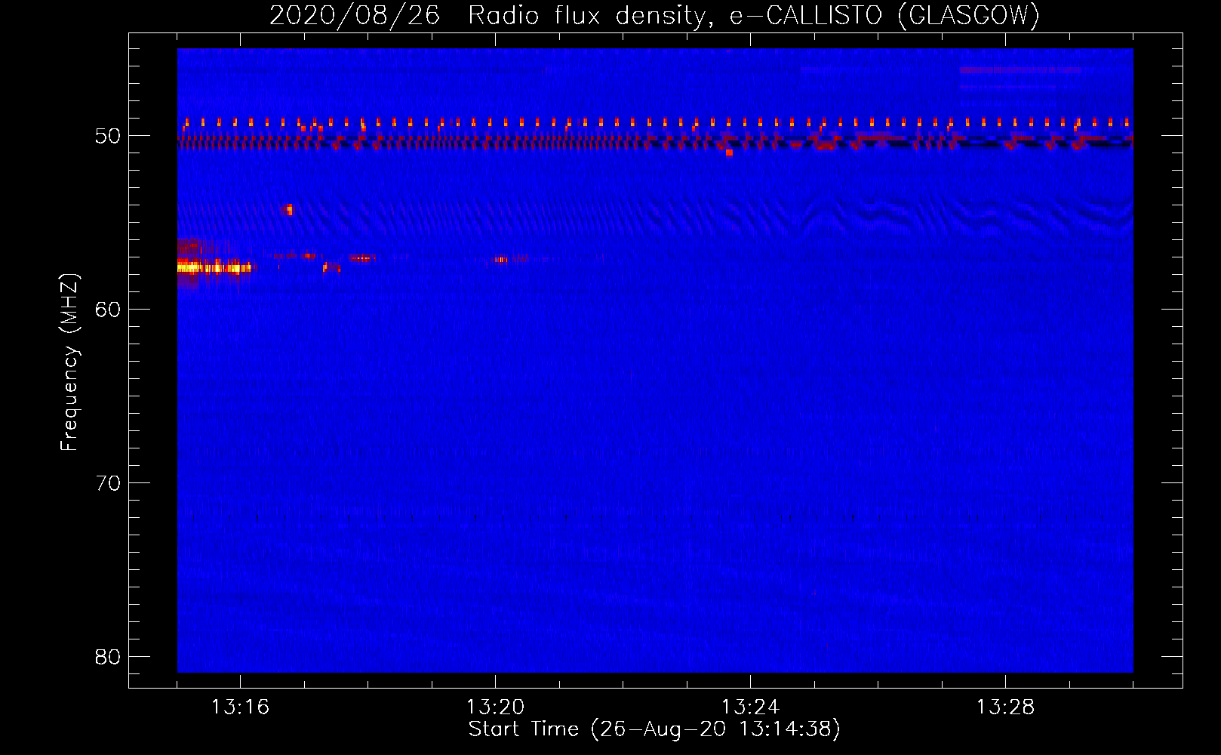The height and width of the screenshot is (755, 1221).
Task: Click the 70 frequency tick label
Action: coord(108,483)
